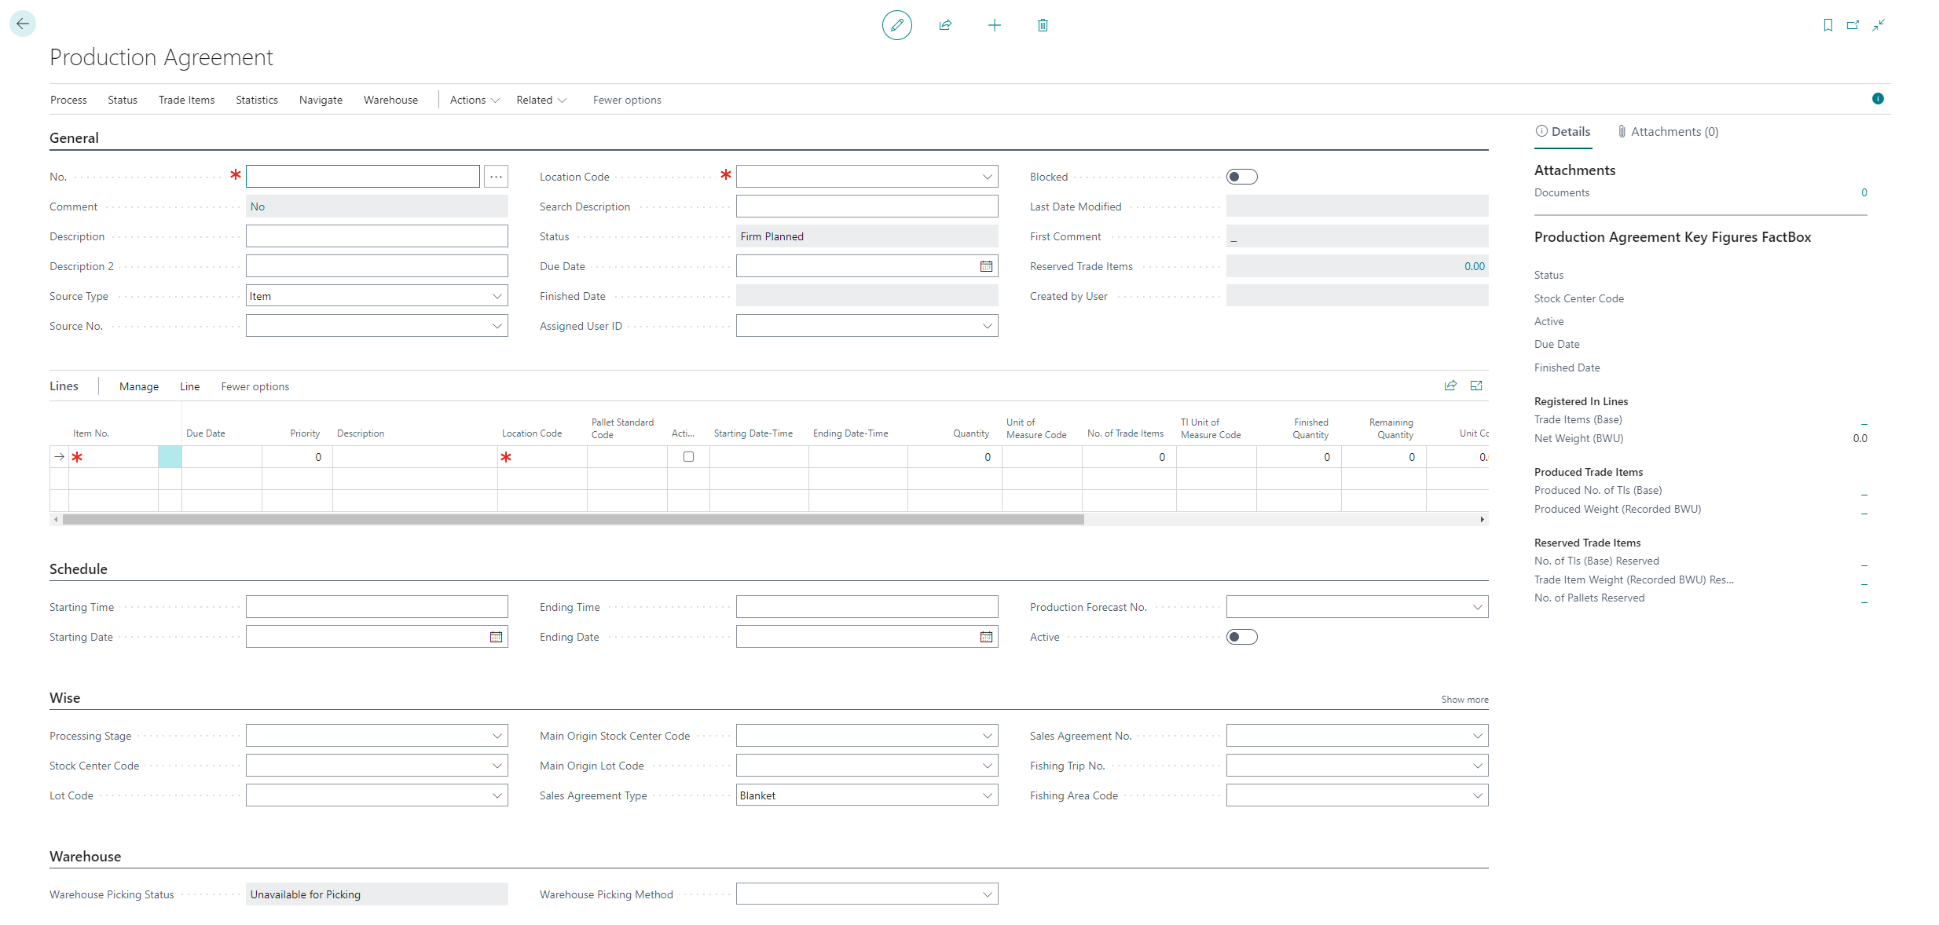Open the Trade Items menu
1939x925 pixels.
[x=186, y=100]
